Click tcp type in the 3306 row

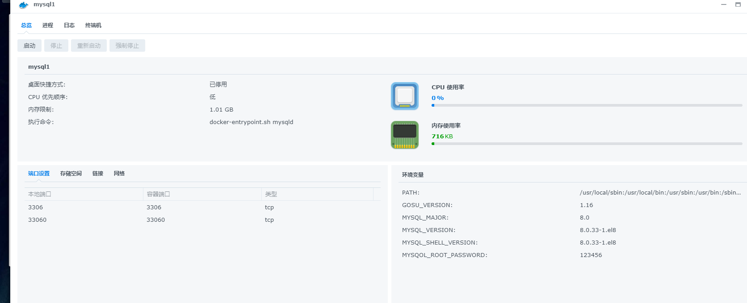(x=269, y=208)
